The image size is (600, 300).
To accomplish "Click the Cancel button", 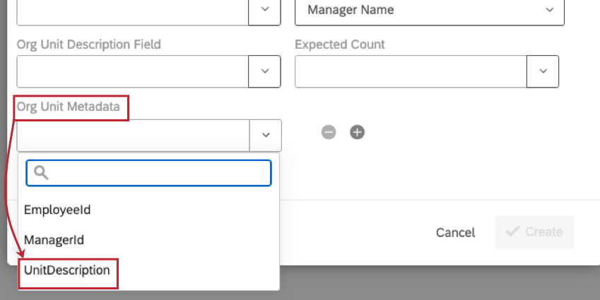I will (x=455, y=232).
